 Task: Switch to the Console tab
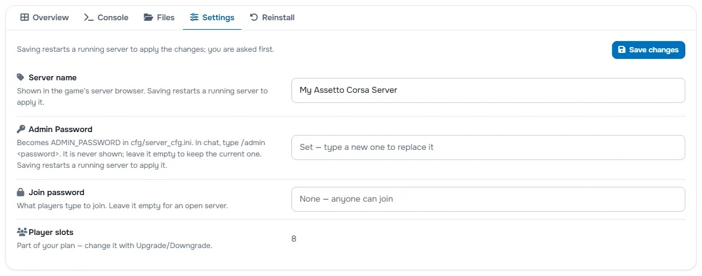point(106,17)
